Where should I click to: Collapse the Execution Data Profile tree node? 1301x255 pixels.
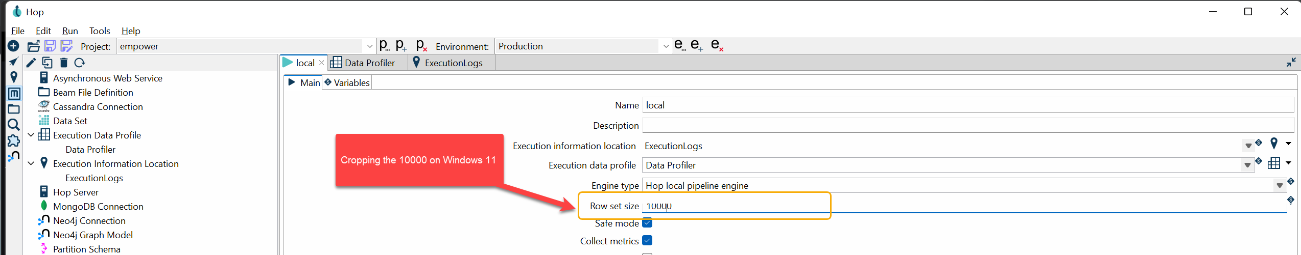[31, 135]
